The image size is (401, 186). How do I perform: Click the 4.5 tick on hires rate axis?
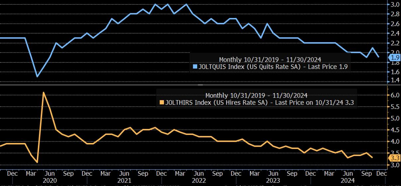click(x=395, y=130)
